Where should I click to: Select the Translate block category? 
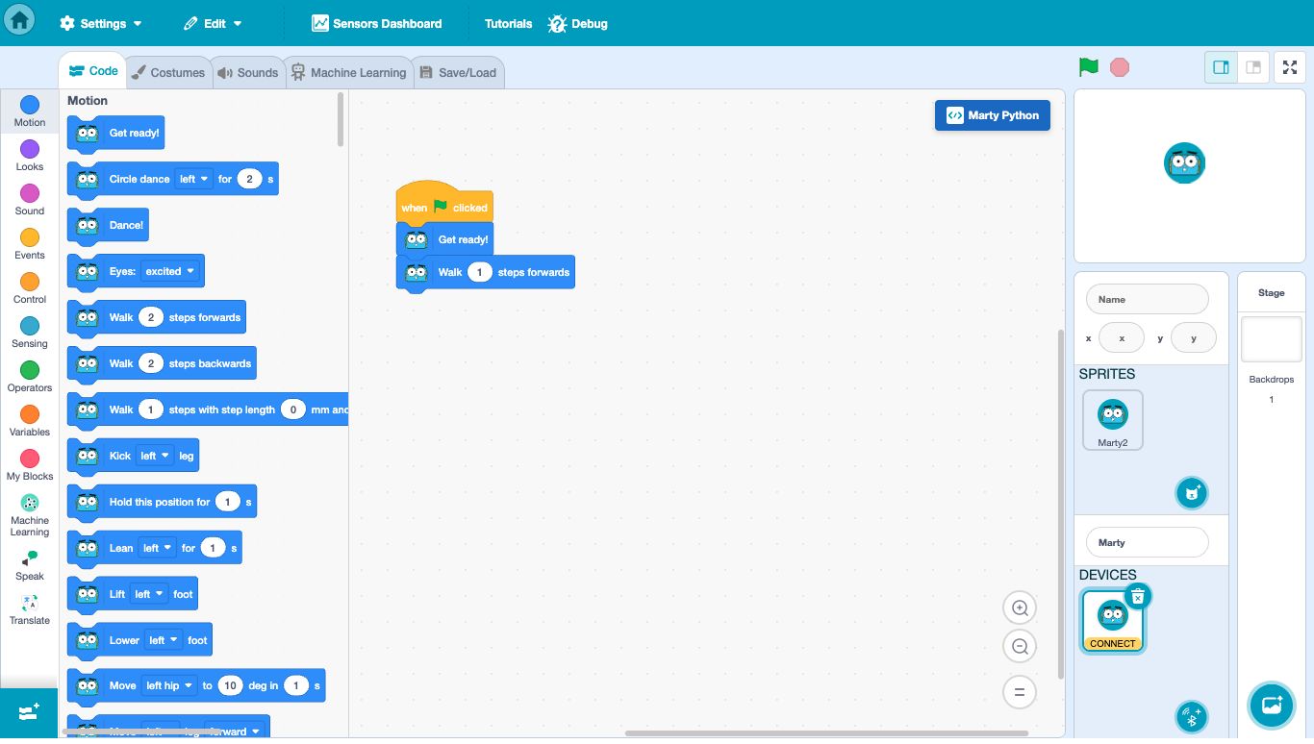30,609
